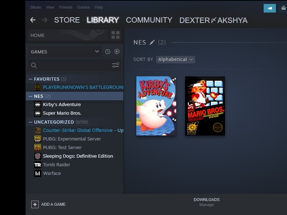Click Kirby's Adventure sidebar icon

pyautogui.click(x=38, y=105)
